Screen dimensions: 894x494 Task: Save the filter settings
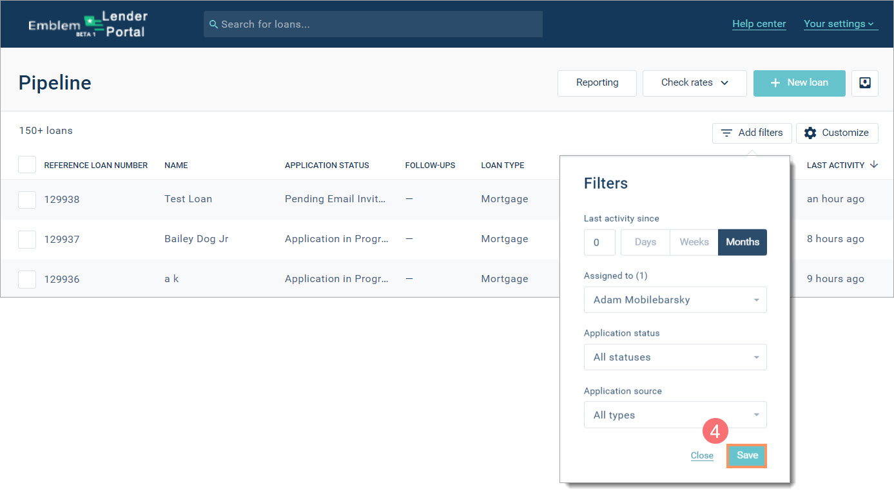coord(747,455)
